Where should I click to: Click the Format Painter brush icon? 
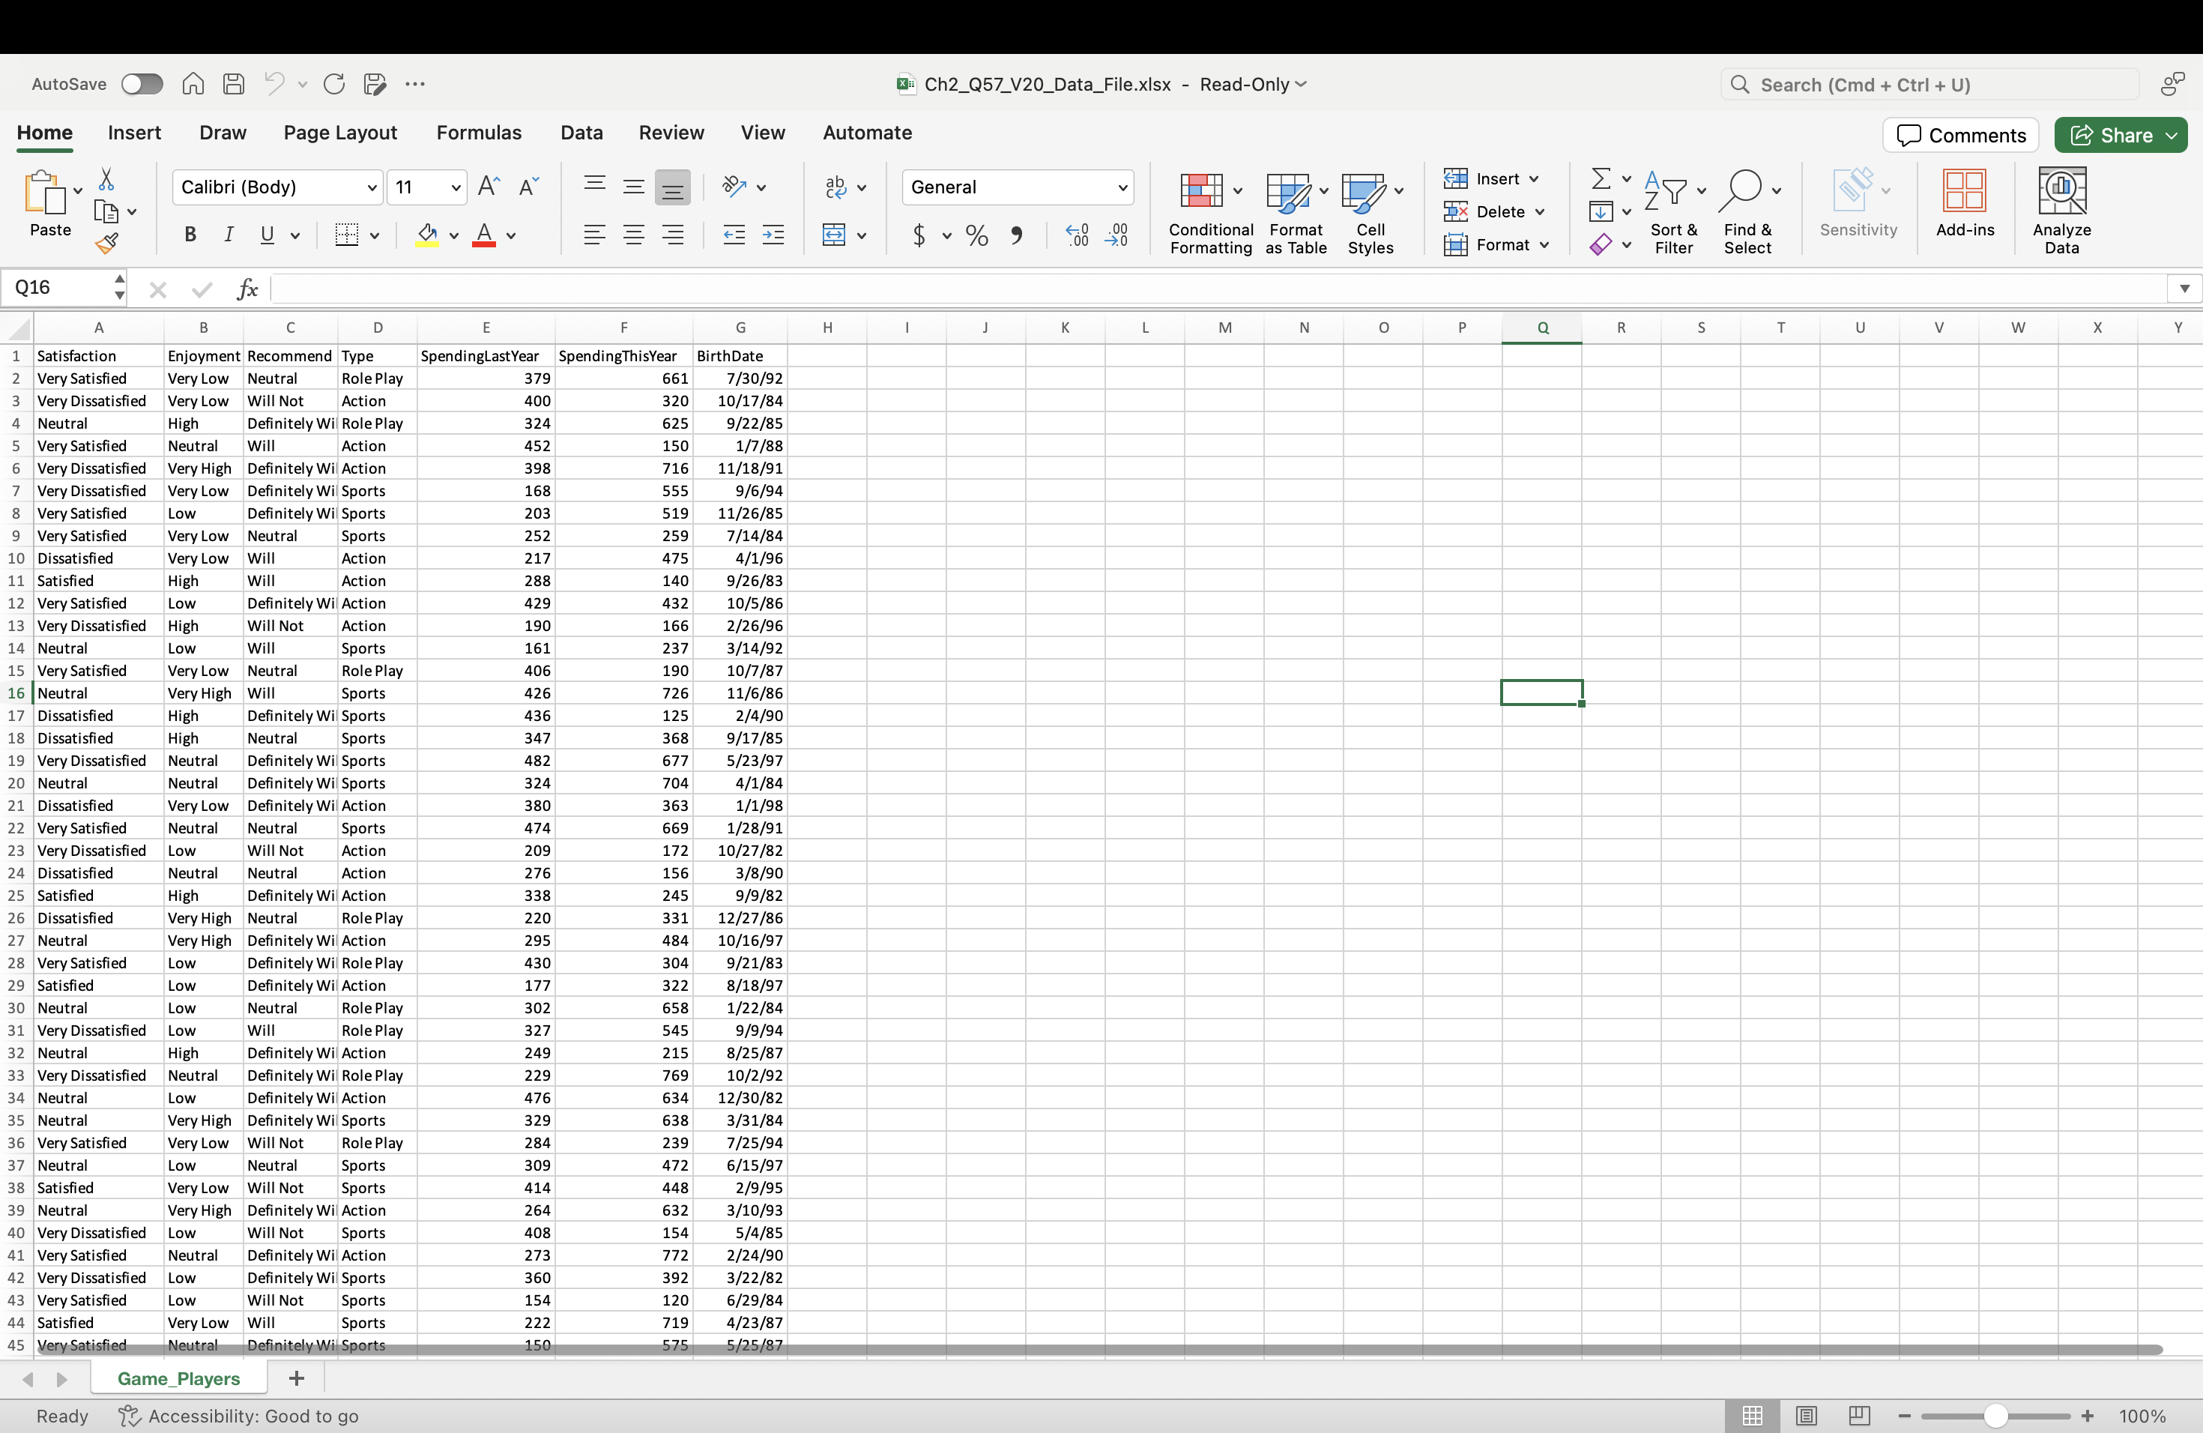coord(106,244)
